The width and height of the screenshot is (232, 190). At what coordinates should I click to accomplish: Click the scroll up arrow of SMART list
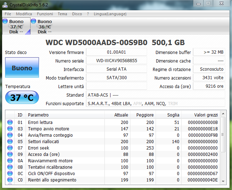[223, 114]
